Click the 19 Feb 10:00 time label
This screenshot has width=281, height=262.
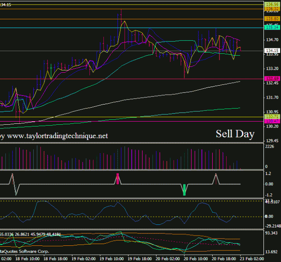pyautogui.click(x=112, y=259)
